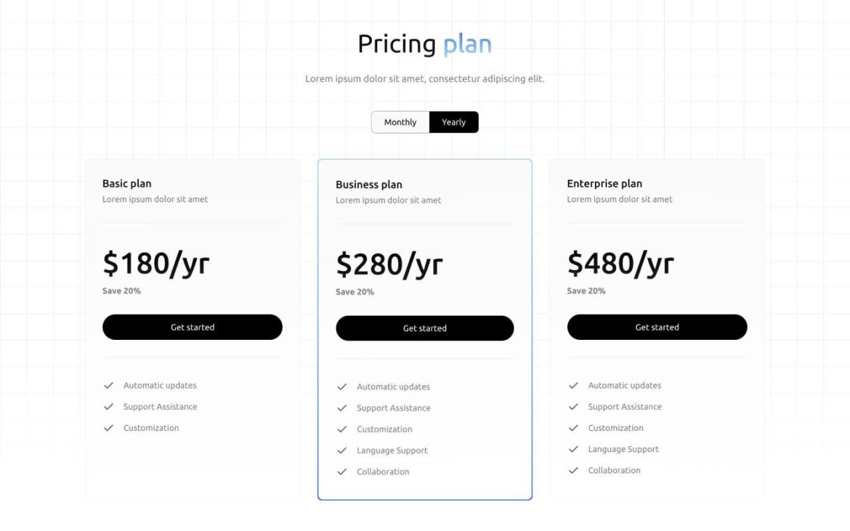850x531 pixels.
Task: Click the checkmark beside Business plan Collaboration
Action: 342,471
